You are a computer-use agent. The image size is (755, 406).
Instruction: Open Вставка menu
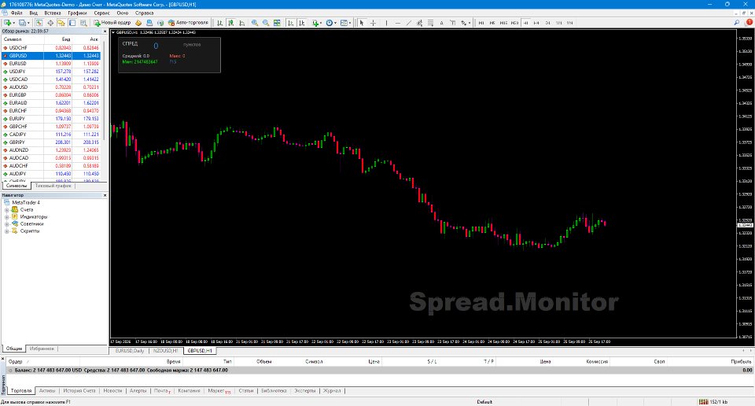[53, 13]
